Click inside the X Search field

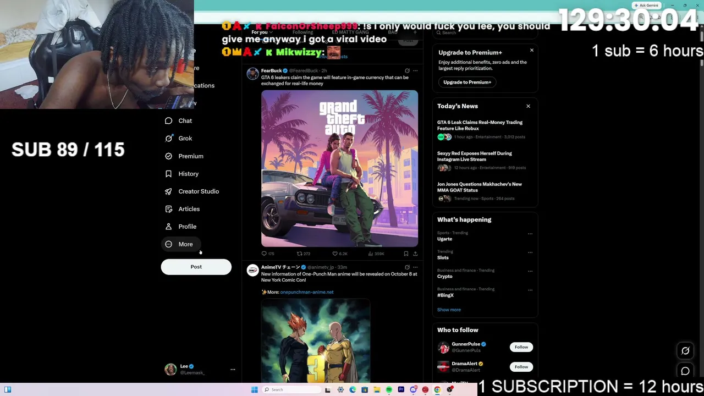tap(484, 33)
